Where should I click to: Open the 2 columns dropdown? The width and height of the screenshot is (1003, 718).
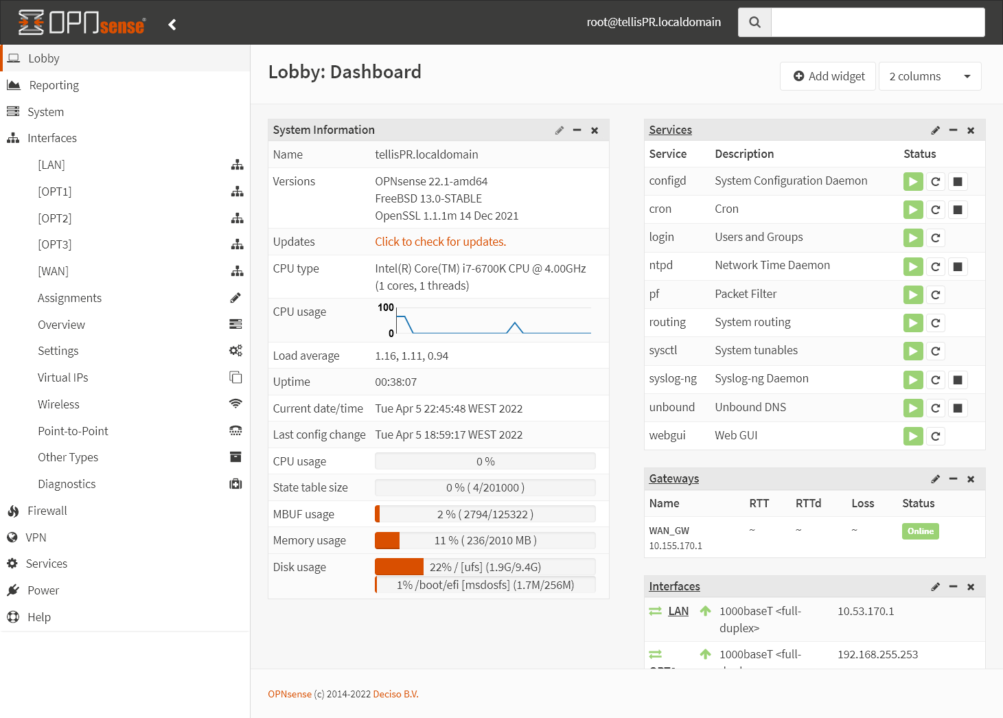930,76
